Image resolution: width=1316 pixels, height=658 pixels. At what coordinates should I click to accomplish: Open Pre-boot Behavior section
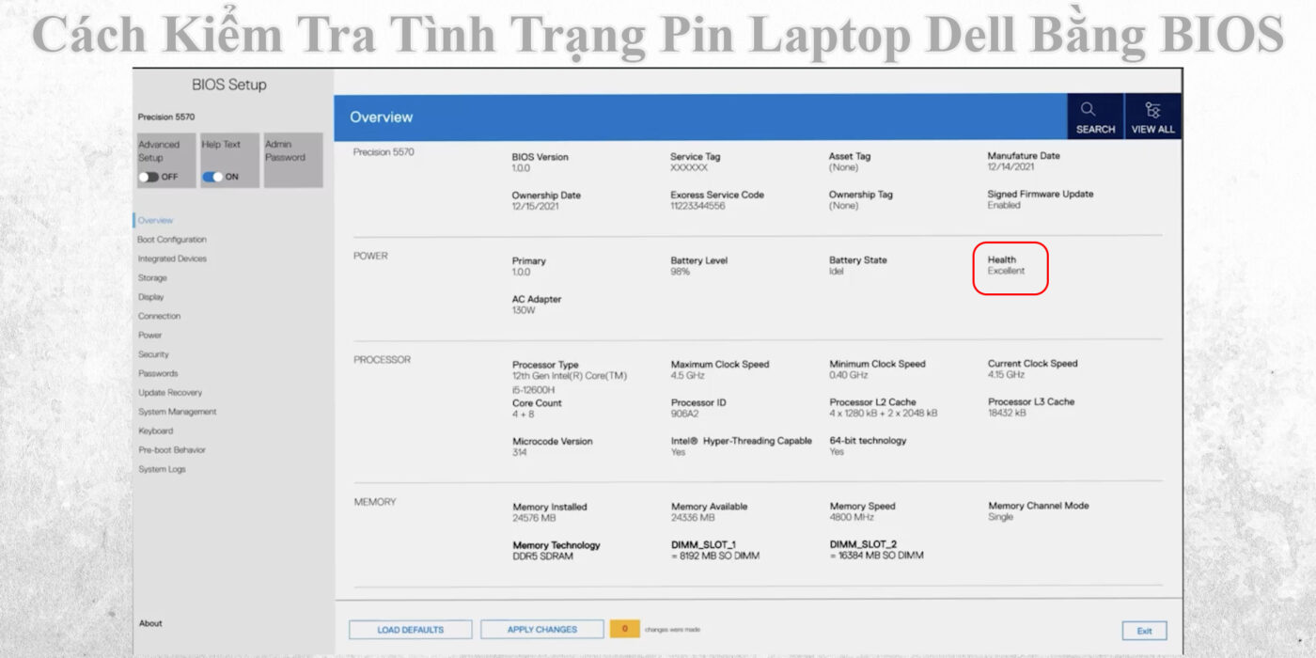(172, 449)
